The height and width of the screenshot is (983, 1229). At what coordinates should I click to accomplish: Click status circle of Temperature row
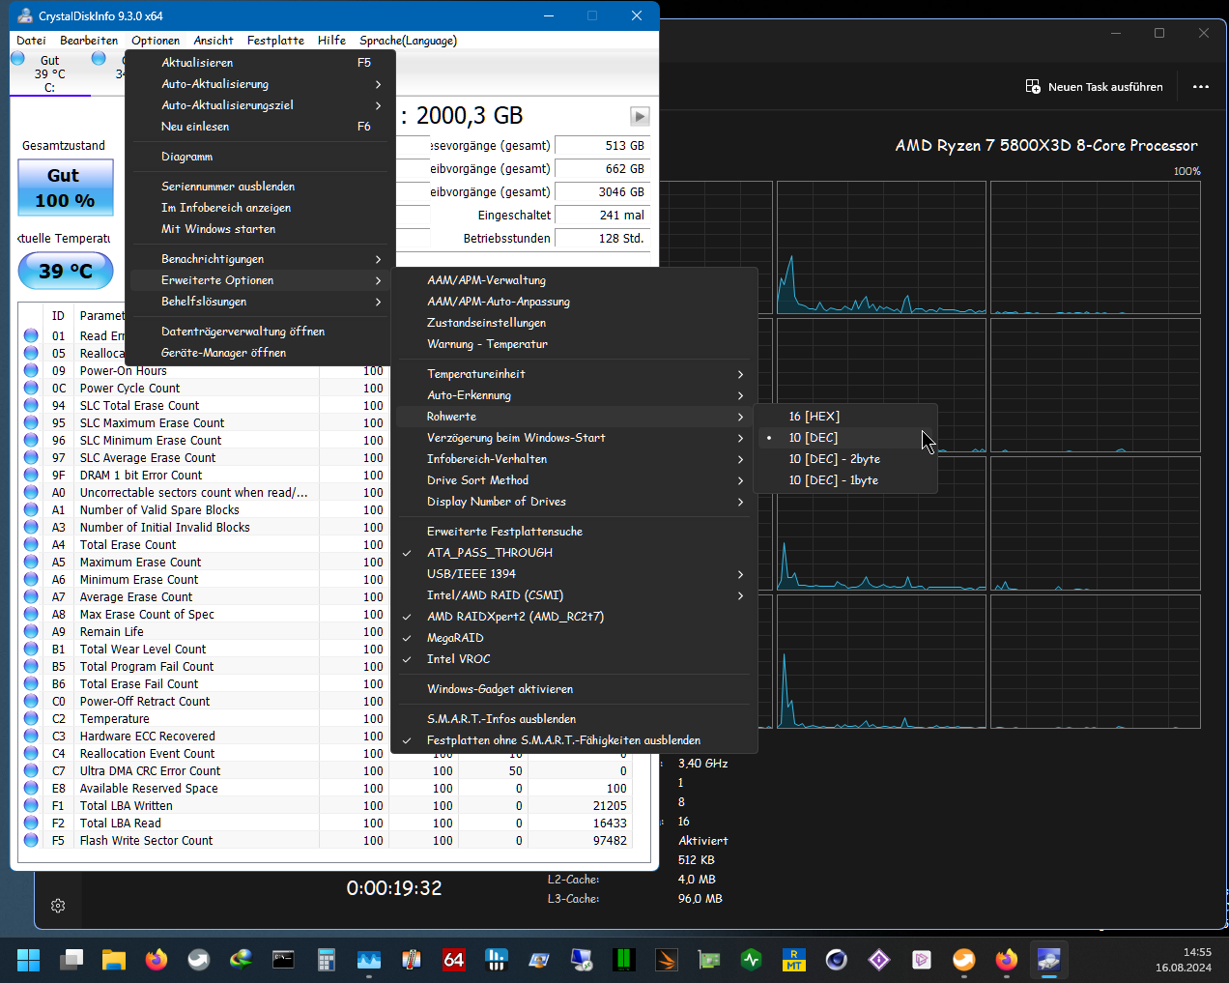(x=31, y=718)
